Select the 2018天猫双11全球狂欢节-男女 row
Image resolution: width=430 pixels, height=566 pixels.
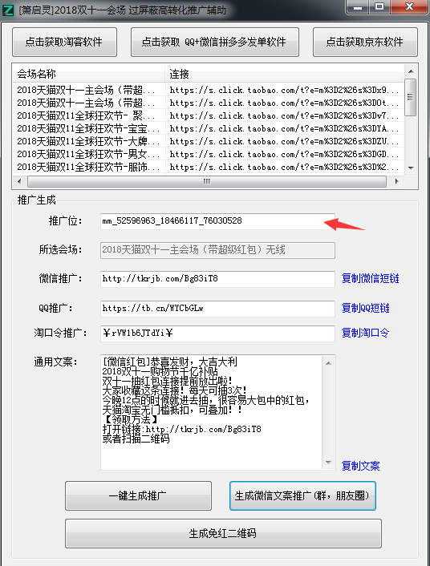click(x=208, y=154)
